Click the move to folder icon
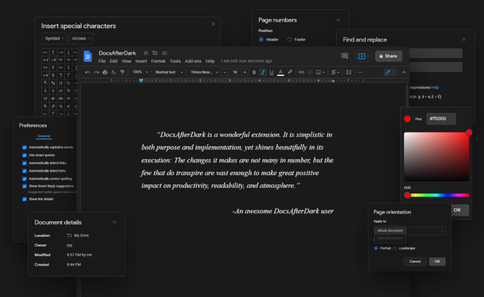This screenshot has width=484, height=297. pos(155,53)
